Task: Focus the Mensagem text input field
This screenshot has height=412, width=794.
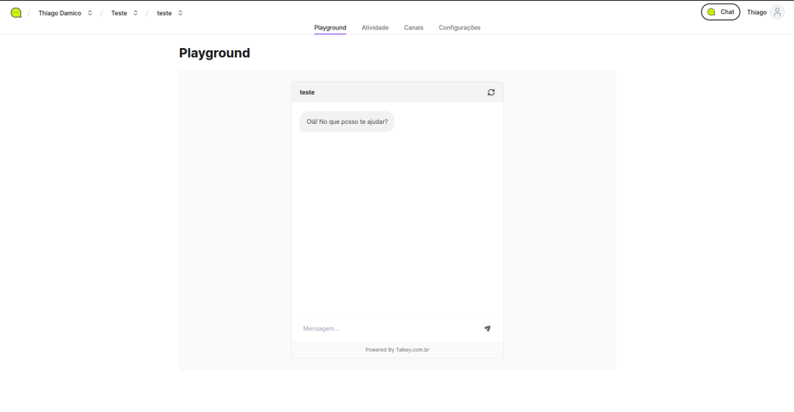Action: (388, 328)
